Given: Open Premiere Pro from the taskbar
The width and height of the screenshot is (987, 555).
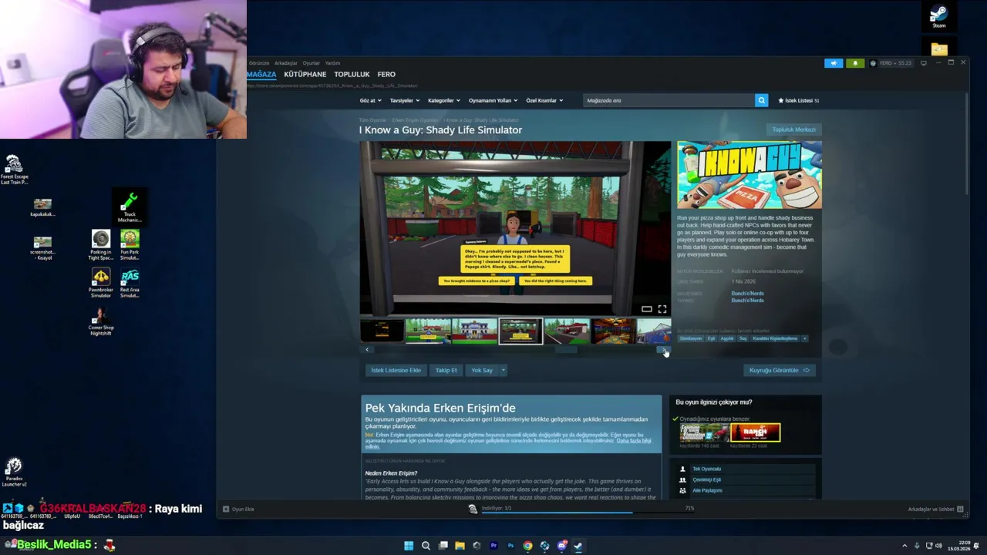Looking at the screenshot, I should pyautogui.click(x=493, y=546).
